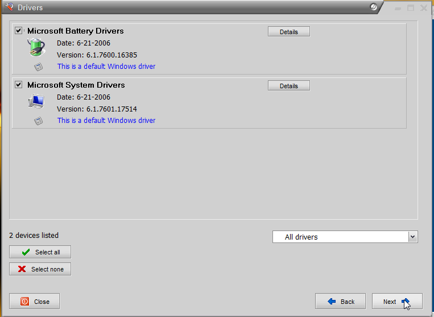Click default Windows driver link under System
Viewport: 434px width, 317px height.
click(x=106, y=121)
